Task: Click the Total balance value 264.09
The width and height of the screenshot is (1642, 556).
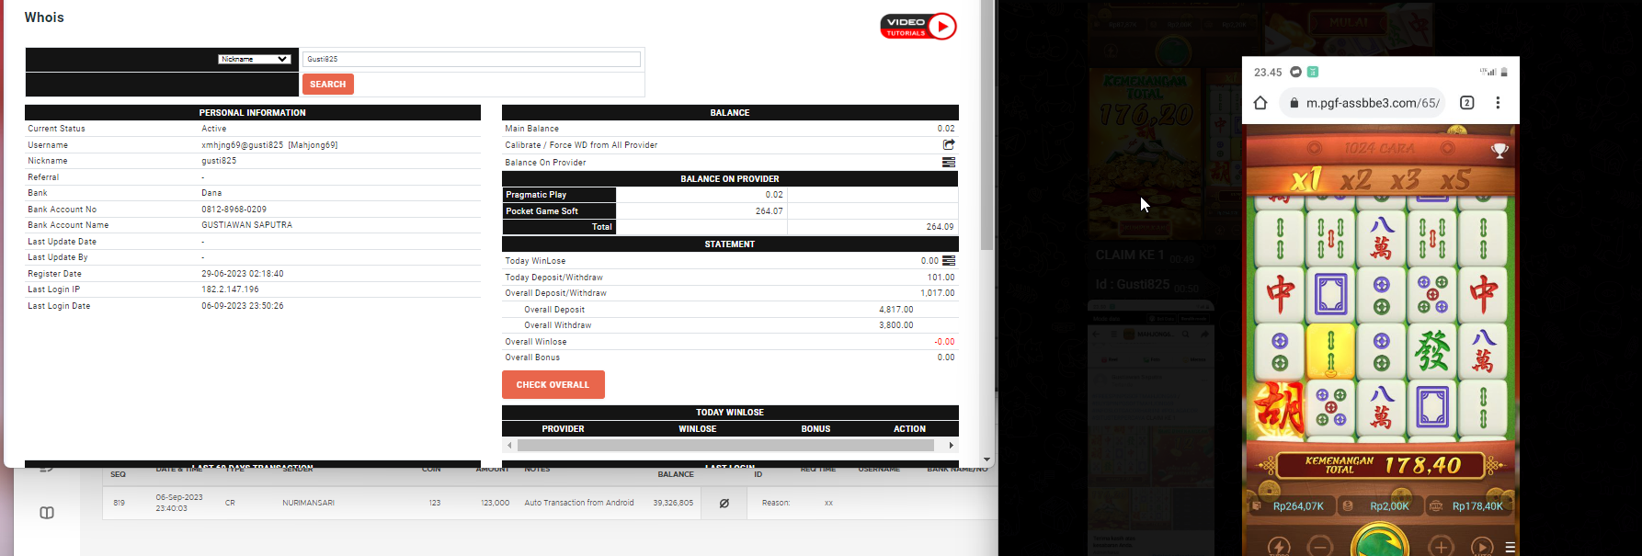Action: click(940, 227)
